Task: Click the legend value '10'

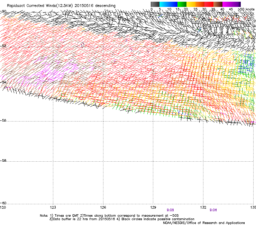Action: (x=169, y=9)
